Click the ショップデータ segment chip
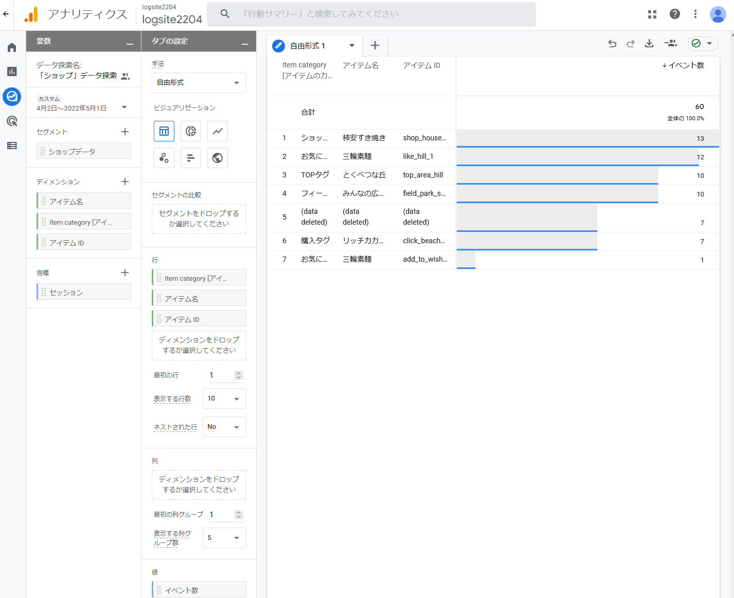Image resolution: width=734 pixels, height=598 pixels. pyautogui.click(x=84, y=151)
